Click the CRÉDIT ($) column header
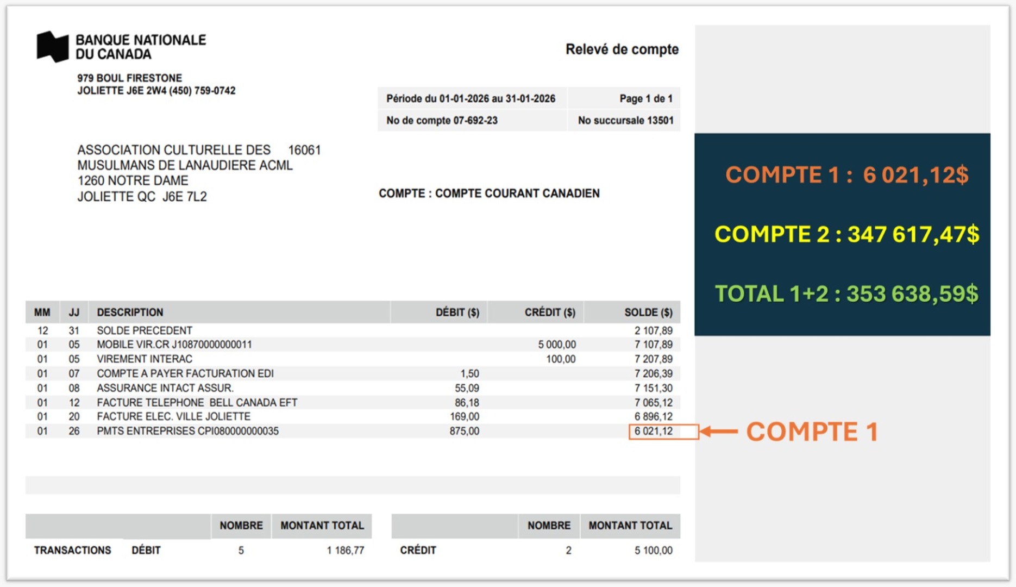 coord(549,313)
